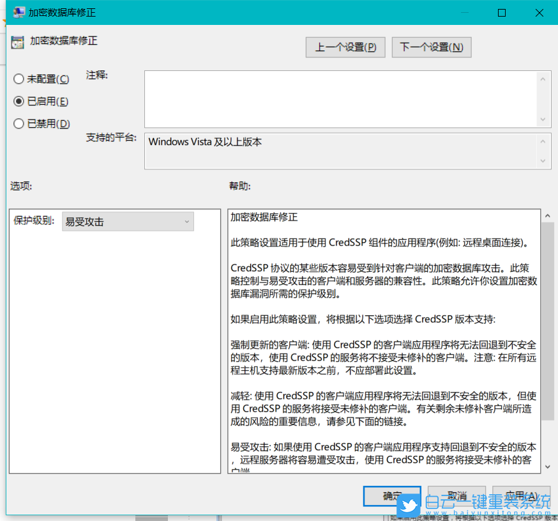Open the 保护级别 dropdown
This screenshot has height=521, width=558.
pos(128,221)
